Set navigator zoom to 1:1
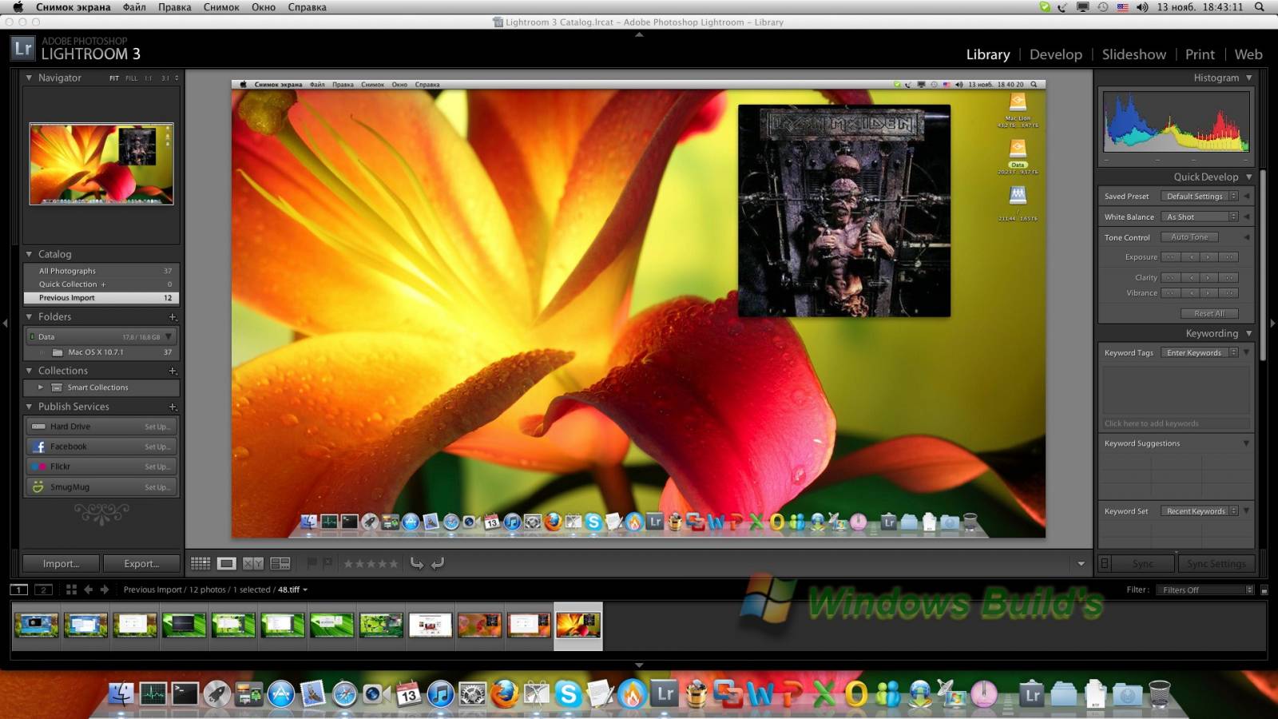This screenshot has height=719, width=1278. (x=149, y=78)
